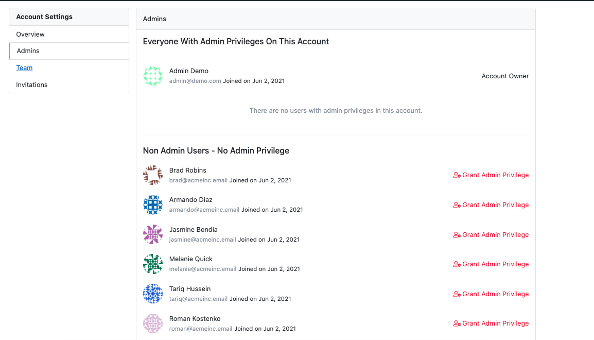Click the Account Owner label for Admin Demo
594x340 pixels.
click(505, 76)
